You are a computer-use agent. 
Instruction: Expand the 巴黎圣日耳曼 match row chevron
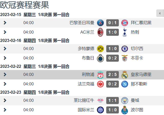5,23
